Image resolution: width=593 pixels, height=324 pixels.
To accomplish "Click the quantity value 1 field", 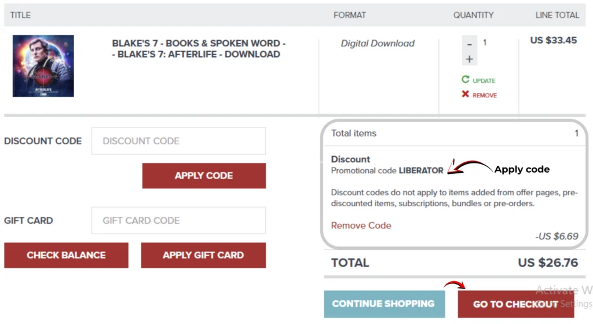I will click(485, 43).
